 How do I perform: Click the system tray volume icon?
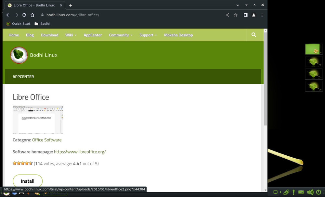[x=310, y=192]
